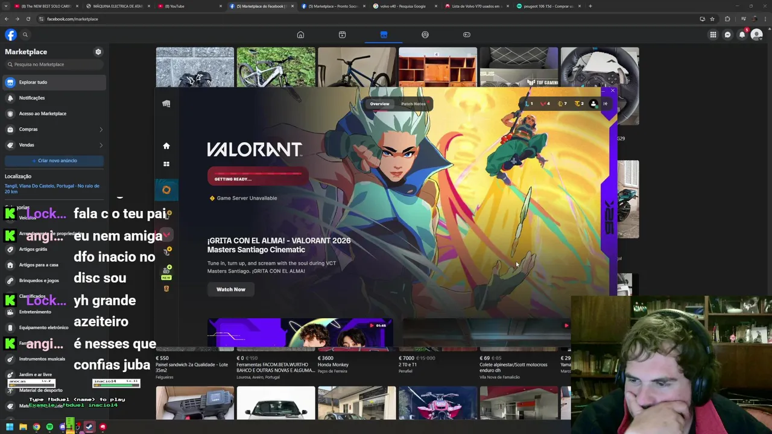Open Spotify from the taskbar
Screen dimensions: 772x434
click(x=49, y=427)
